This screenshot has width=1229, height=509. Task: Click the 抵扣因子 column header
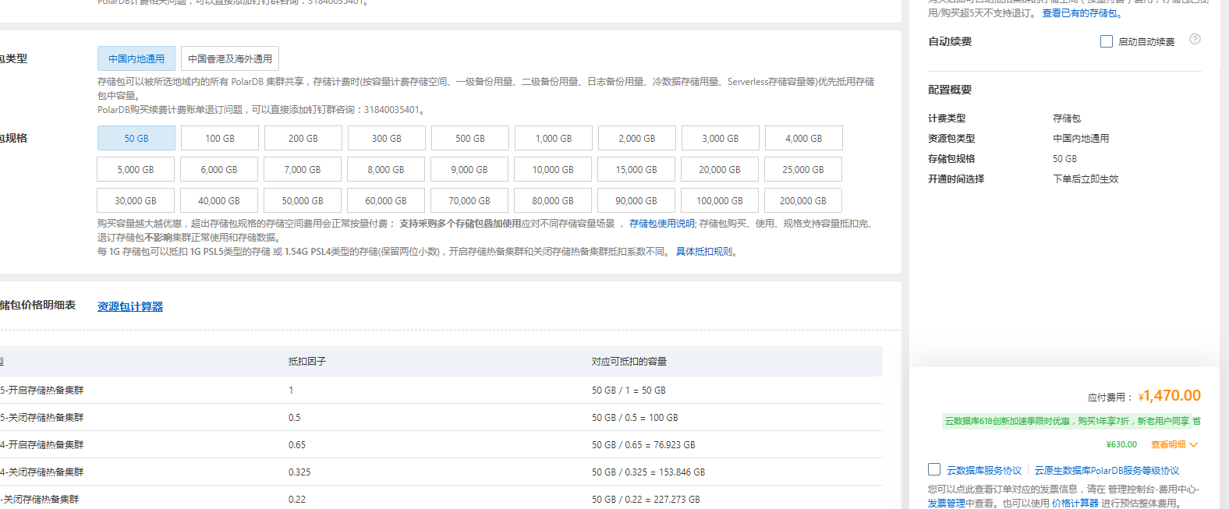307,362
